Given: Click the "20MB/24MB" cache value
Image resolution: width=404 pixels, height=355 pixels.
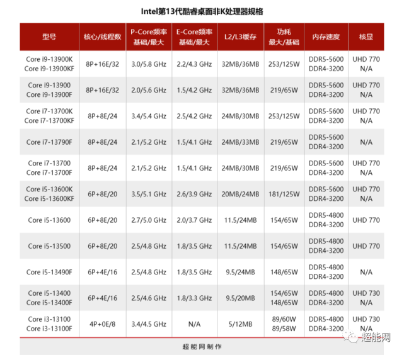Looking at the screenshot, I should coord(240,194).
